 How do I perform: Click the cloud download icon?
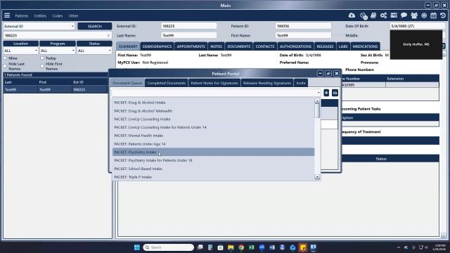[352, 15]
